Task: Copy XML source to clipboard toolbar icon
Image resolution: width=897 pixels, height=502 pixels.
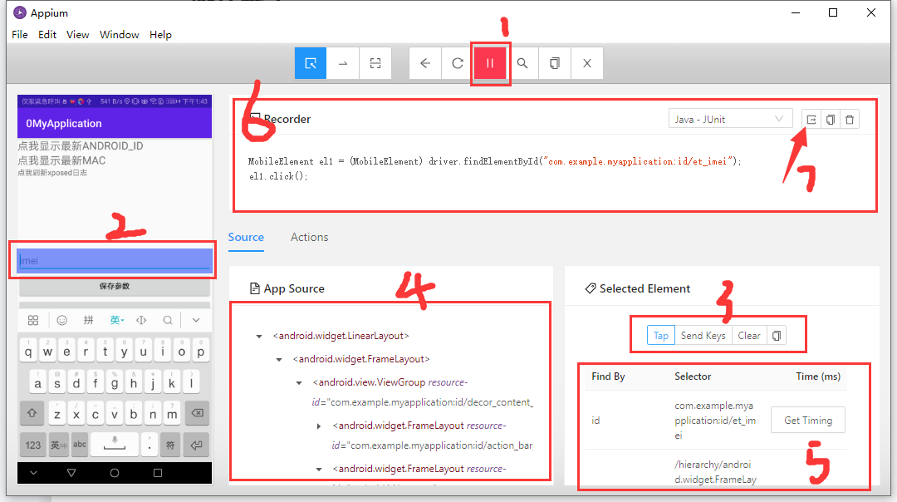Action: [x=554, y=63]
